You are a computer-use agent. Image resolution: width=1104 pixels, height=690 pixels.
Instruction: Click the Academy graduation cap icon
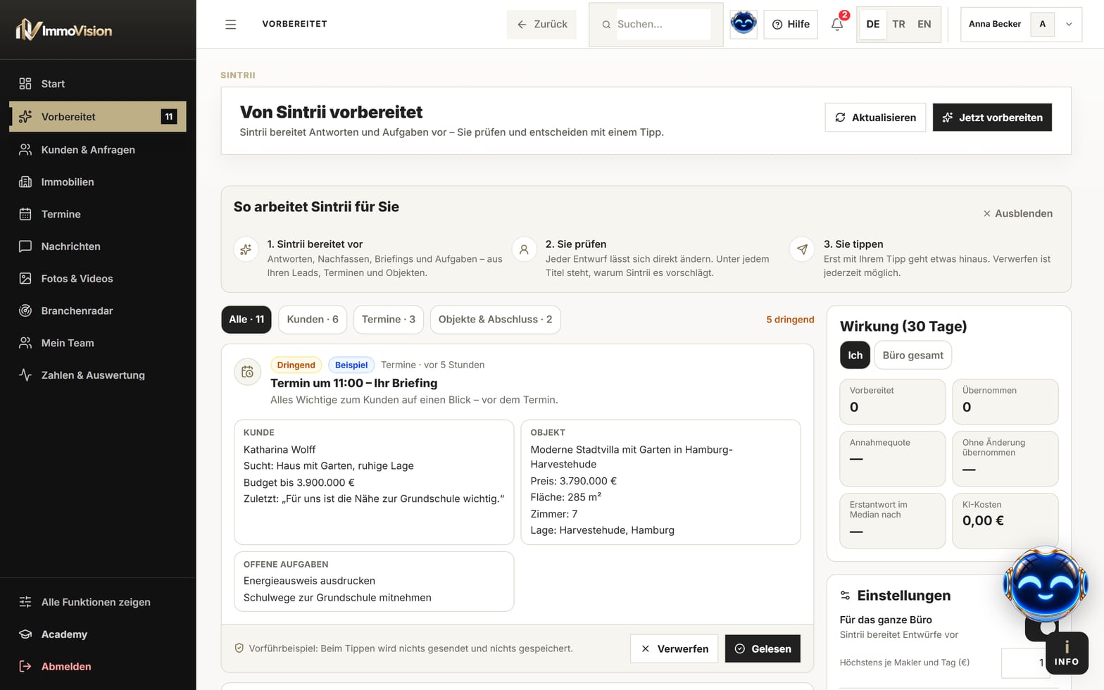[25, 634]
